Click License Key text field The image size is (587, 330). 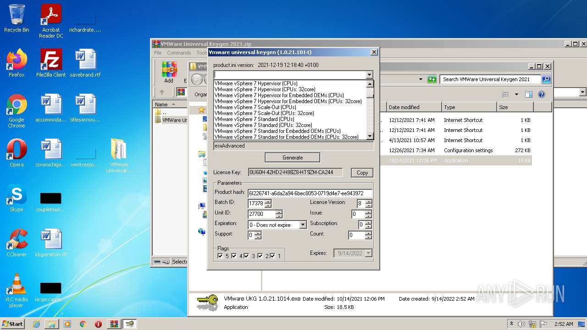(x=295, y=172)
